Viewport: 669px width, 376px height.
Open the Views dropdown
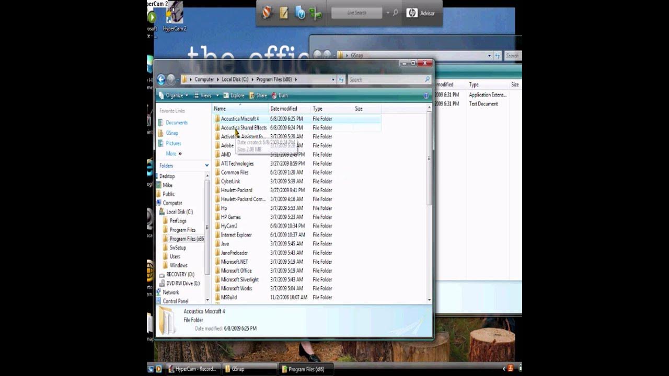205,96
